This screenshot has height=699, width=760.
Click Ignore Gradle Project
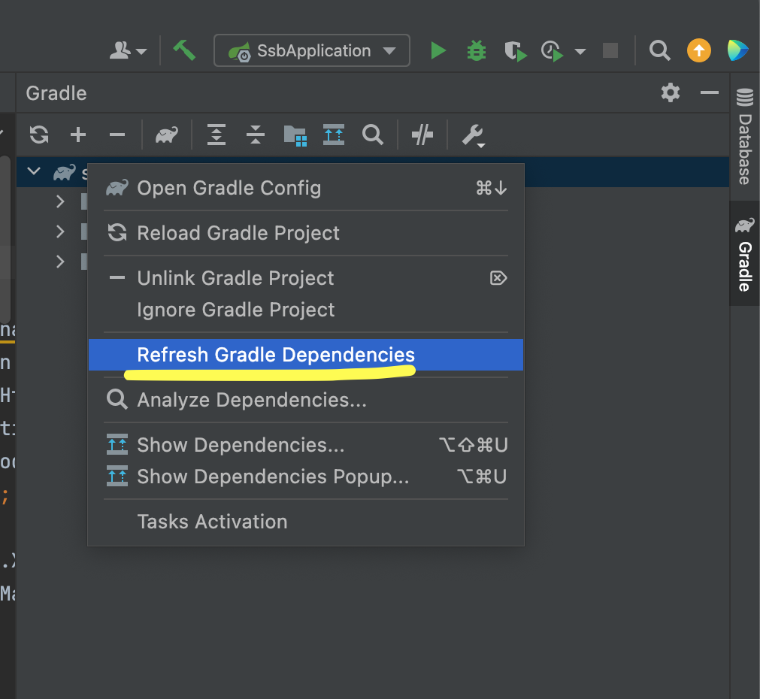click(x=235, y=310)
